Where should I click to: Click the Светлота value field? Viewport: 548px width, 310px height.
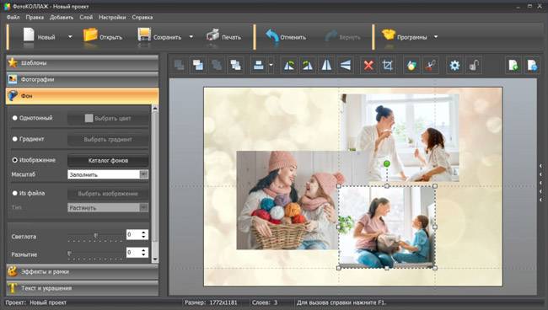click(133, 234)
